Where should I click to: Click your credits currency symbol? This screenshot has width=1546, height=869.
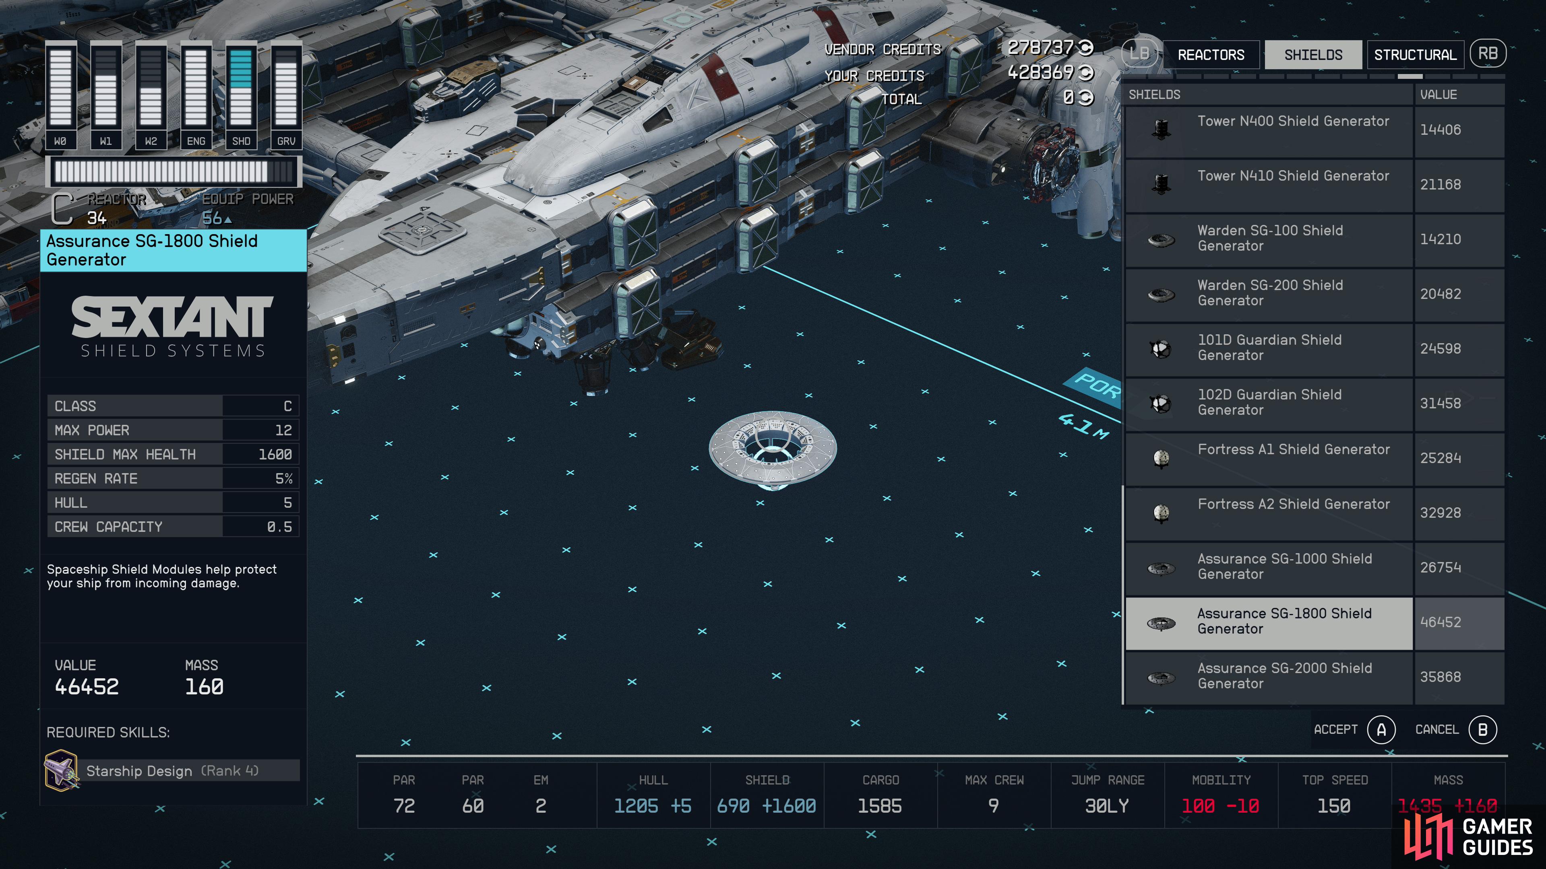tap(1086, 72)
